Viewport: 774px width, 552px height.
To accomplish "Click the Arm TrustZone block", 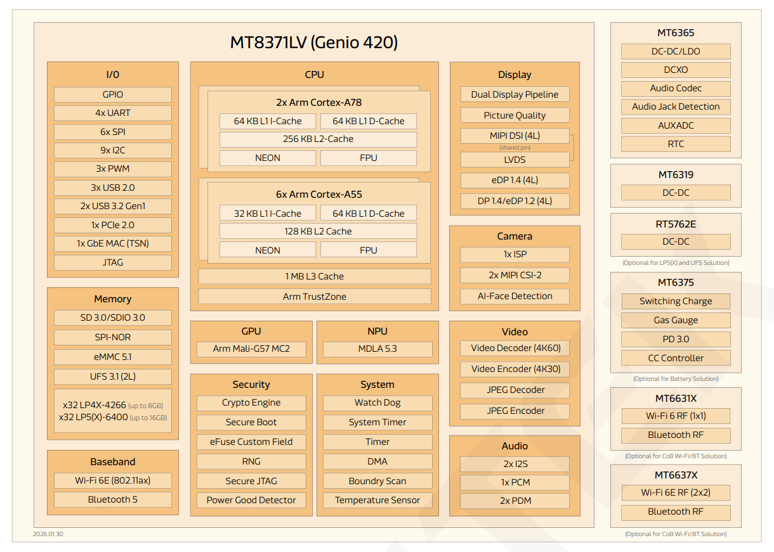I will coord(314,297).
